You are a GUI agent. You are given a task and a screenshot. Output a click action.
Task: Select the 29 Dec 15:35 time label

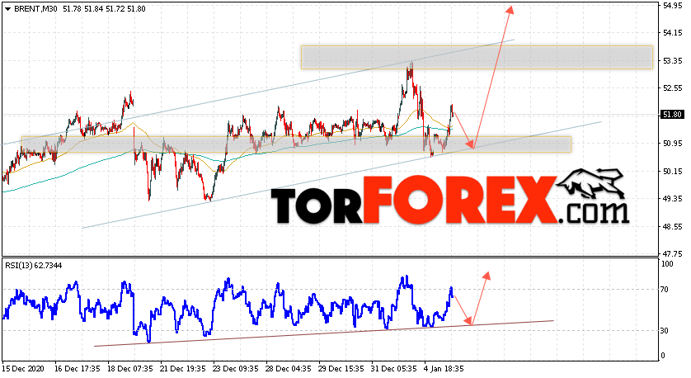coord(342,369)
